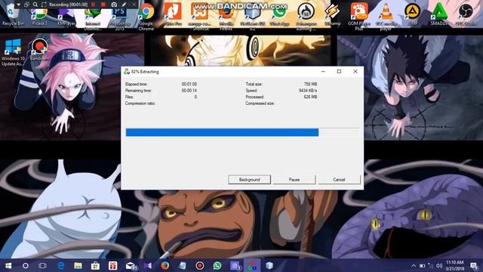Image resolution: width=483 pixels, height=272 pixels.
Task: Open the clock showing 11:10 AM
Action: coord(454,265)
